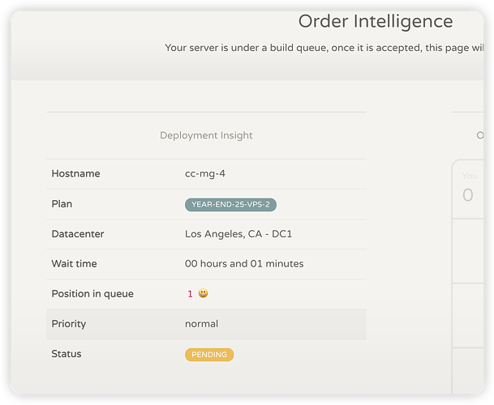494x405 pixels.
Task: Select the hostname value cc-mg-4
Action: point(206,174)
